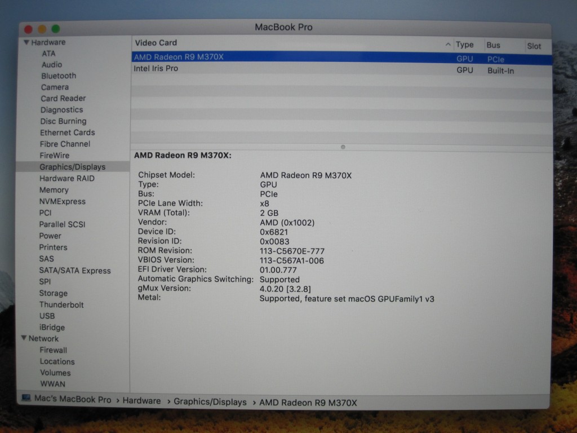Select Diagnostics in the sidebar
The image size is (577, 433).
[x=62, y=110]
